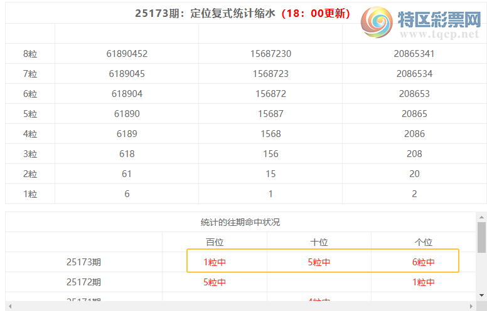Click the vertical scrollbar up arrow
The image size is (487, 311).
(x=481, y=217)
